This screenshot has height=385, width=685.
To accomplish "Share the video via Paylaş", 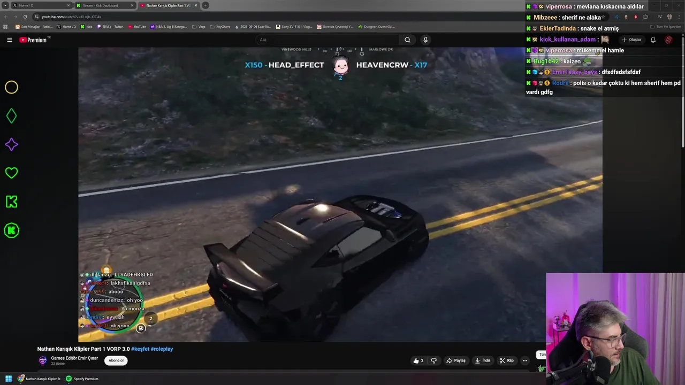I will click(x=456, y=360).
